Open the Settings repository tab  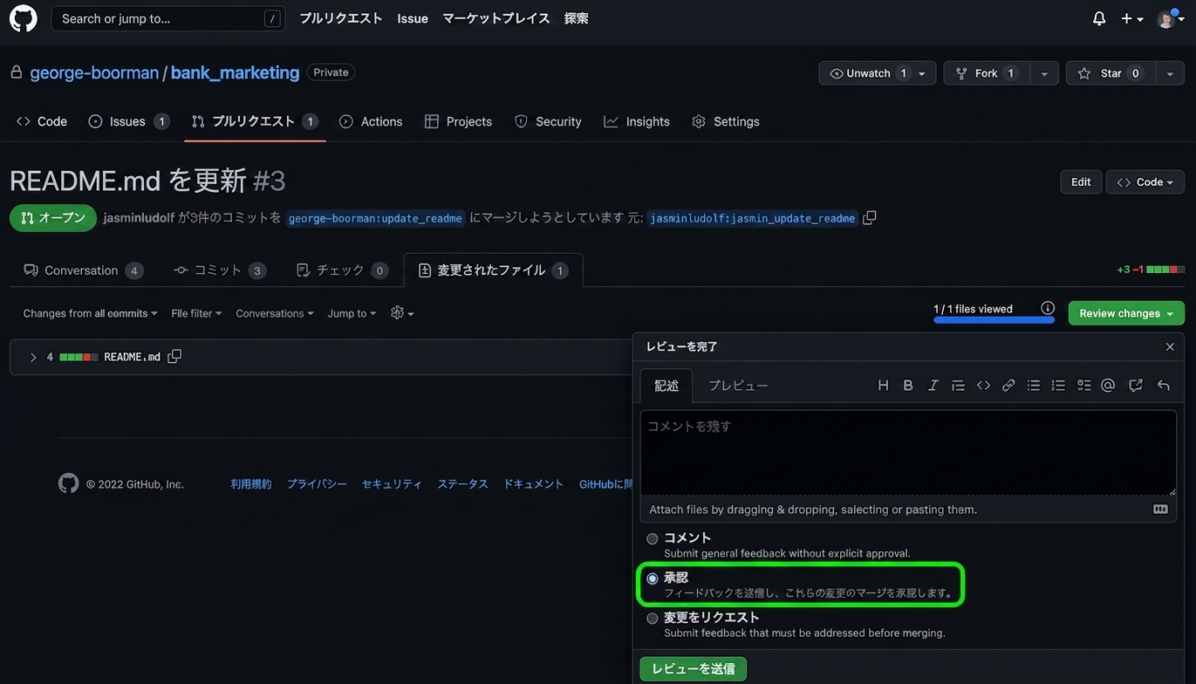pos(726,121)
